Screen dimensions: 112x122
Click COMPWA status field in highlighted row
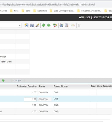point(45,99)
